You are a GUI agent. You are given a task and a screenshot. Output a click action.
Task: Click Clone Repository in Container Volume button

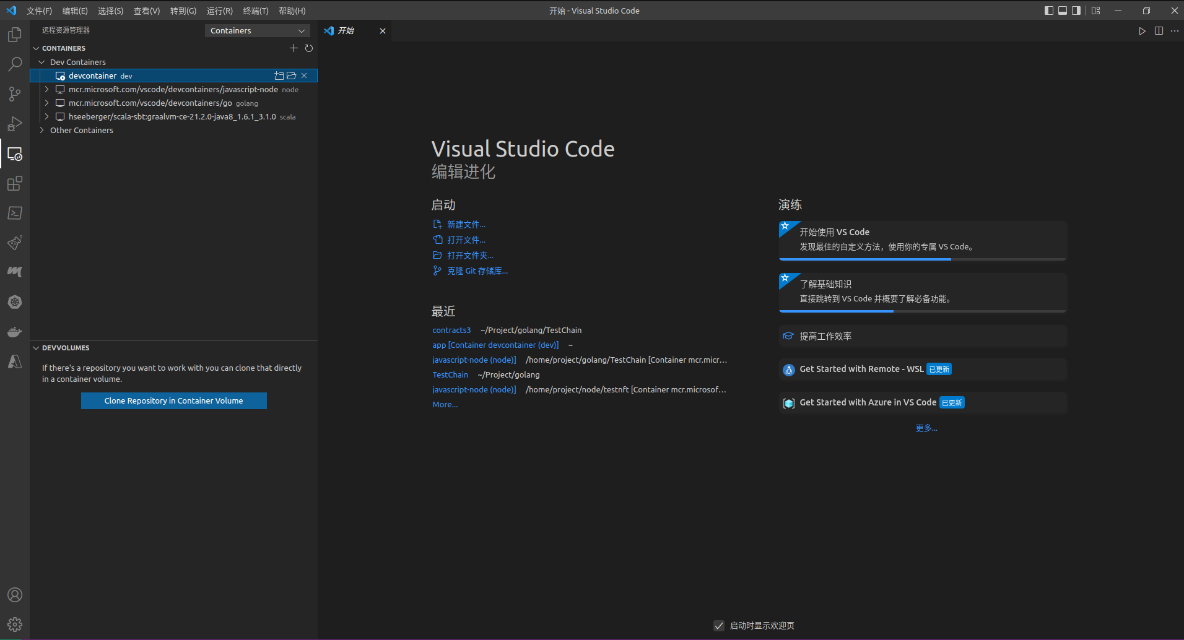click(174, 400)
